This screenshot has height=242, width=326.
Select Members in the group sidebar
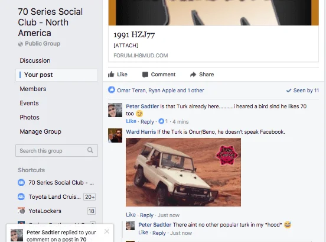tap(33, 89)
